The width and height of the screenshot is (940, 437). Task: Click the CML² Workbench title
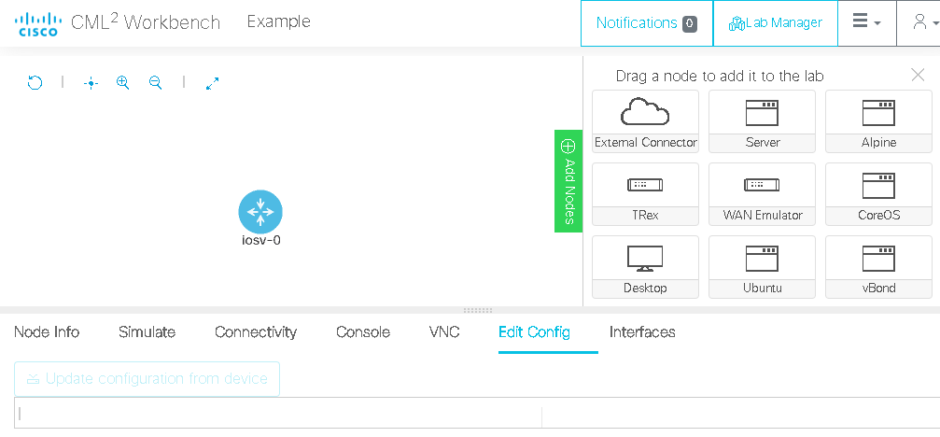146,22
